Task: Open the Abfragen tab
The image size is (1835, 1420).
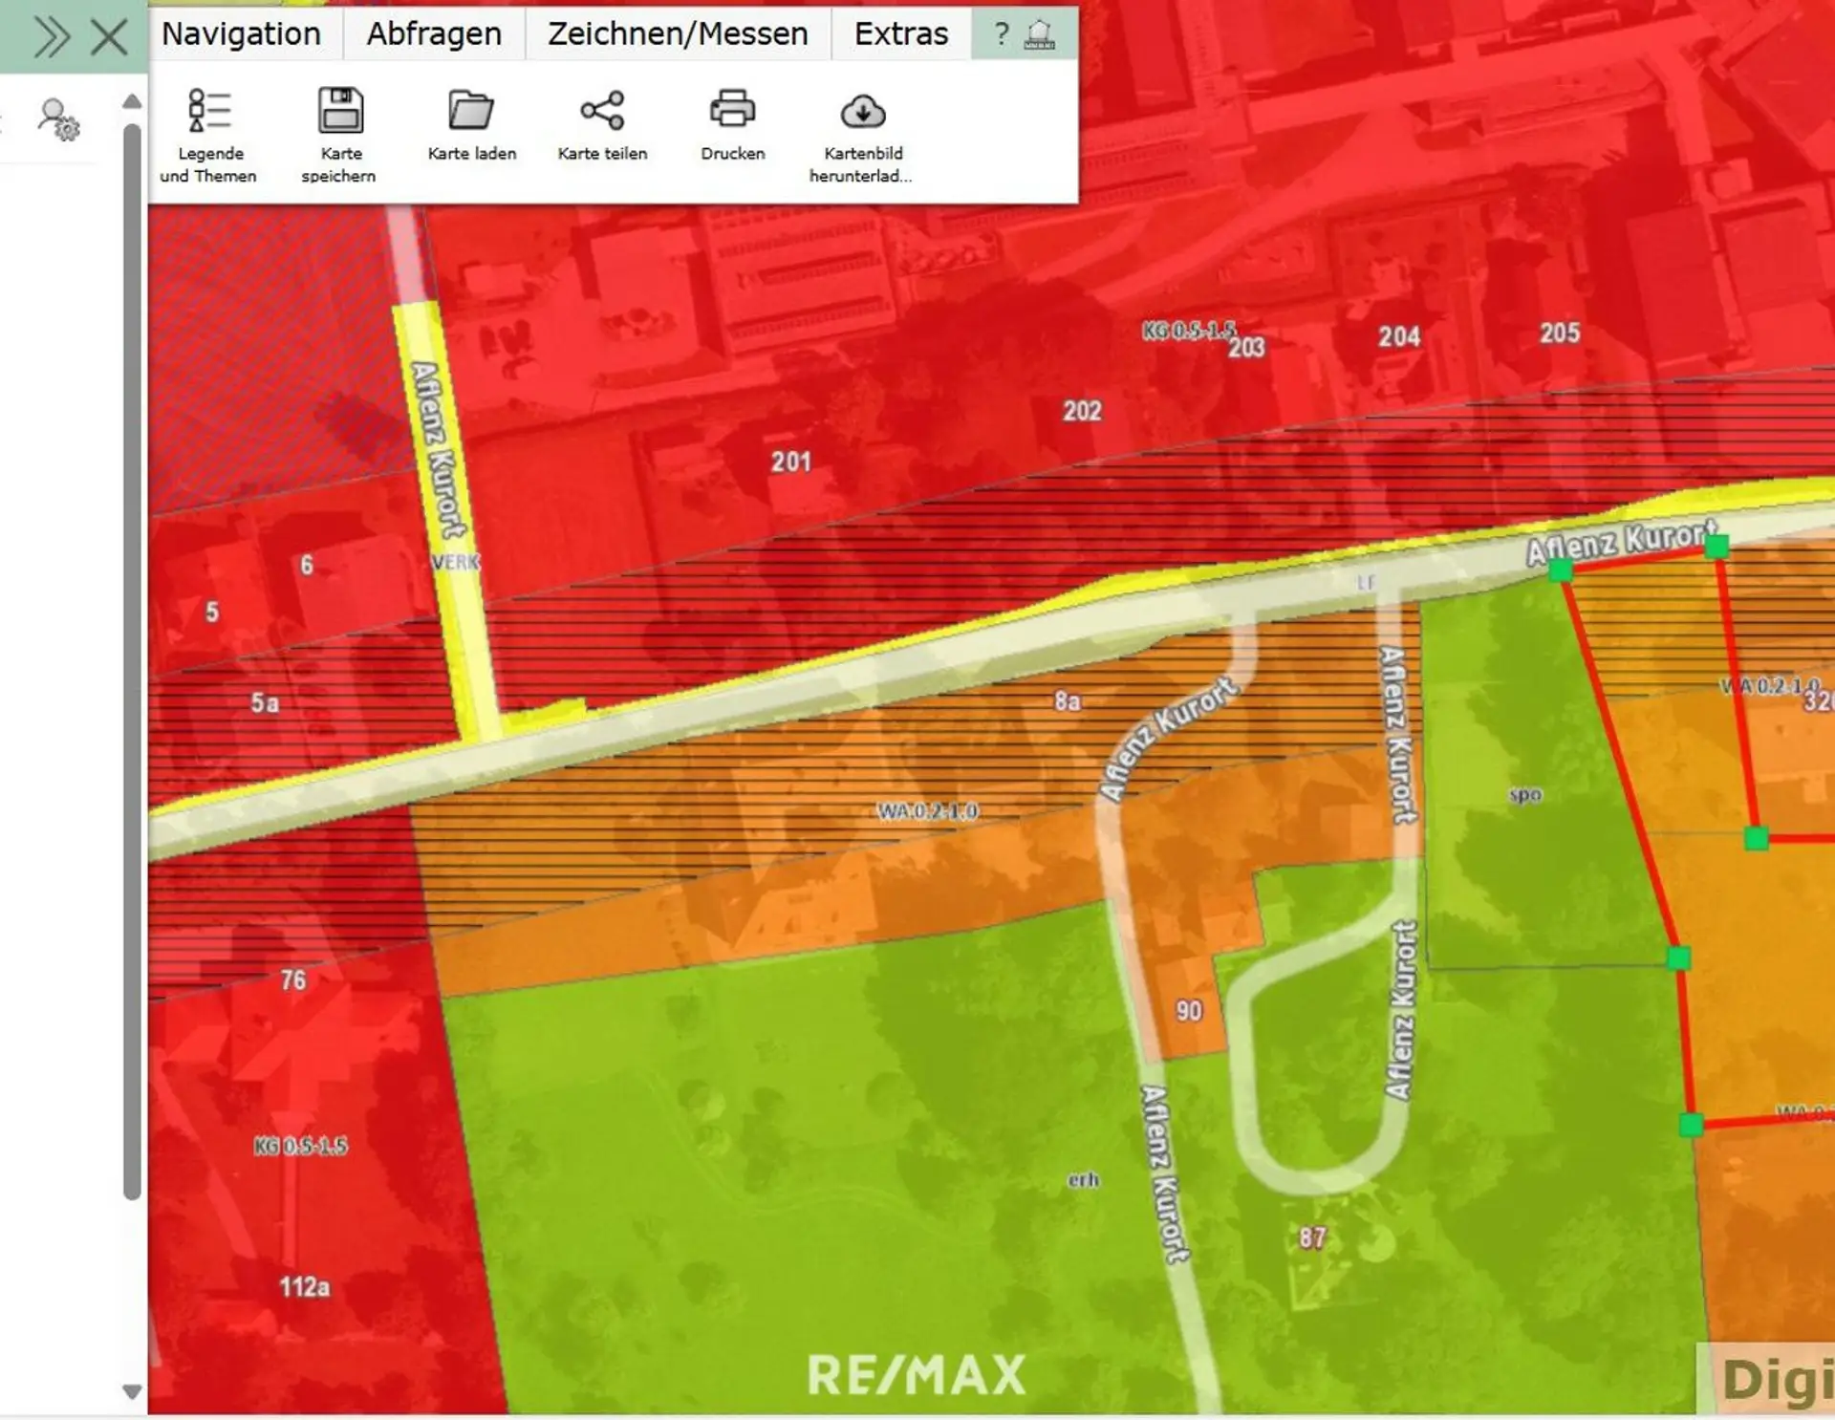Action: [x=434, y=34]
